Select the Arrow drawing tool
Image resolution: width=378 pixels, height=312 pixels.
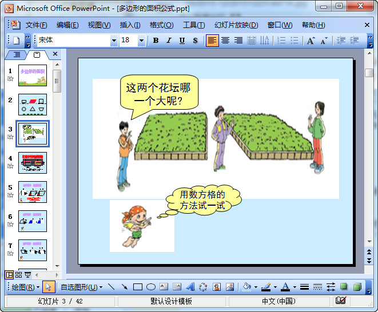tap(125, 287)
